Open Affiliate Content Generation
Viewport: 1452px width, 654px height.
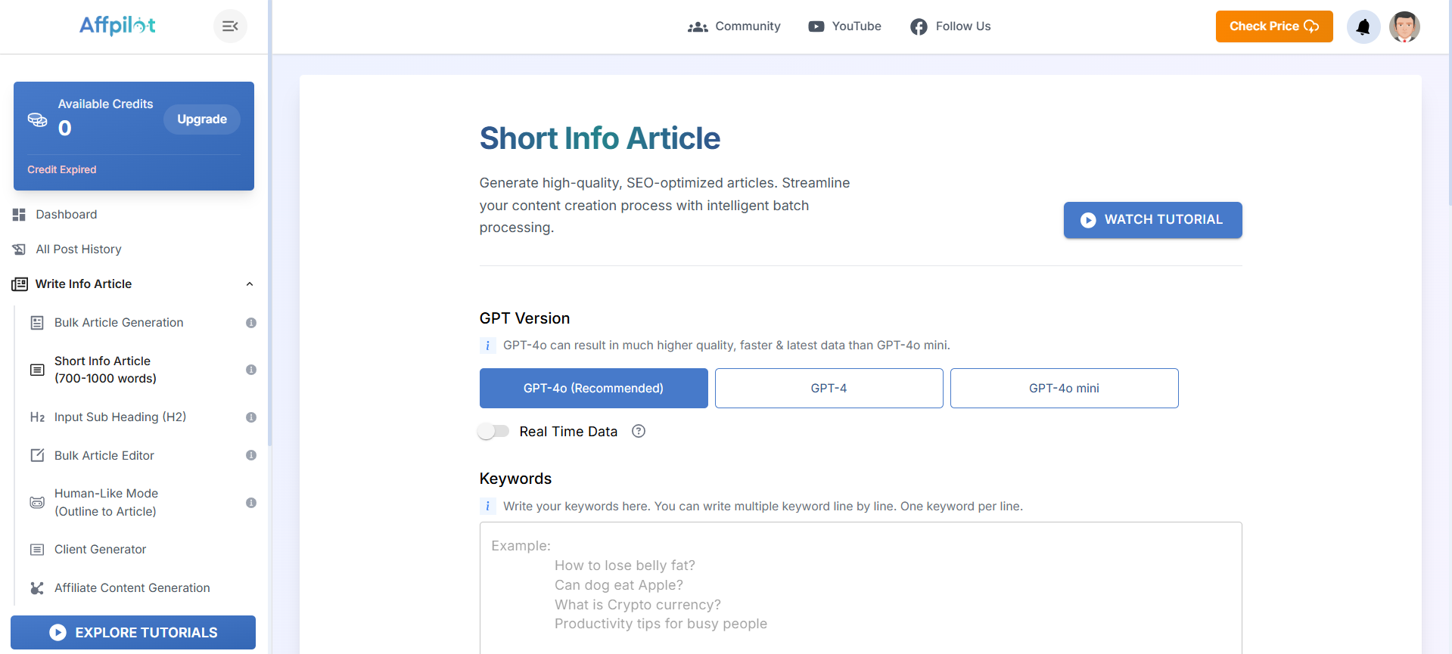pyautogui.click(x=132, y=588)
